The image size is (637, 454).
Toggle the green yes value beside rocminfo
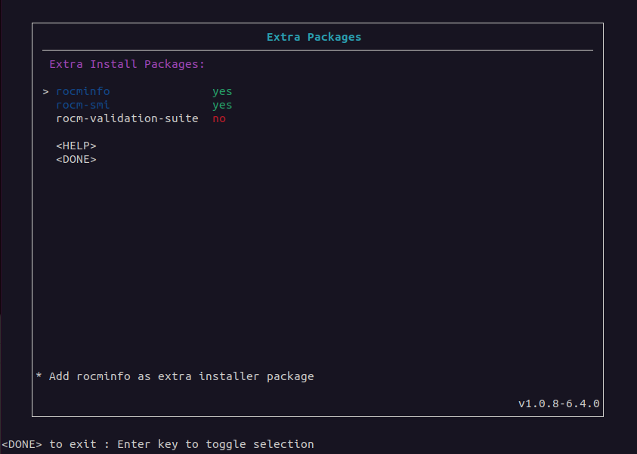[222, 91]
